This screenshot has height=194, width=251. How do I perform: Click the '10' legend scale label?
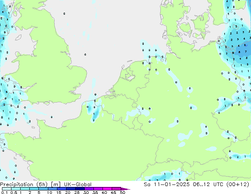49,192
